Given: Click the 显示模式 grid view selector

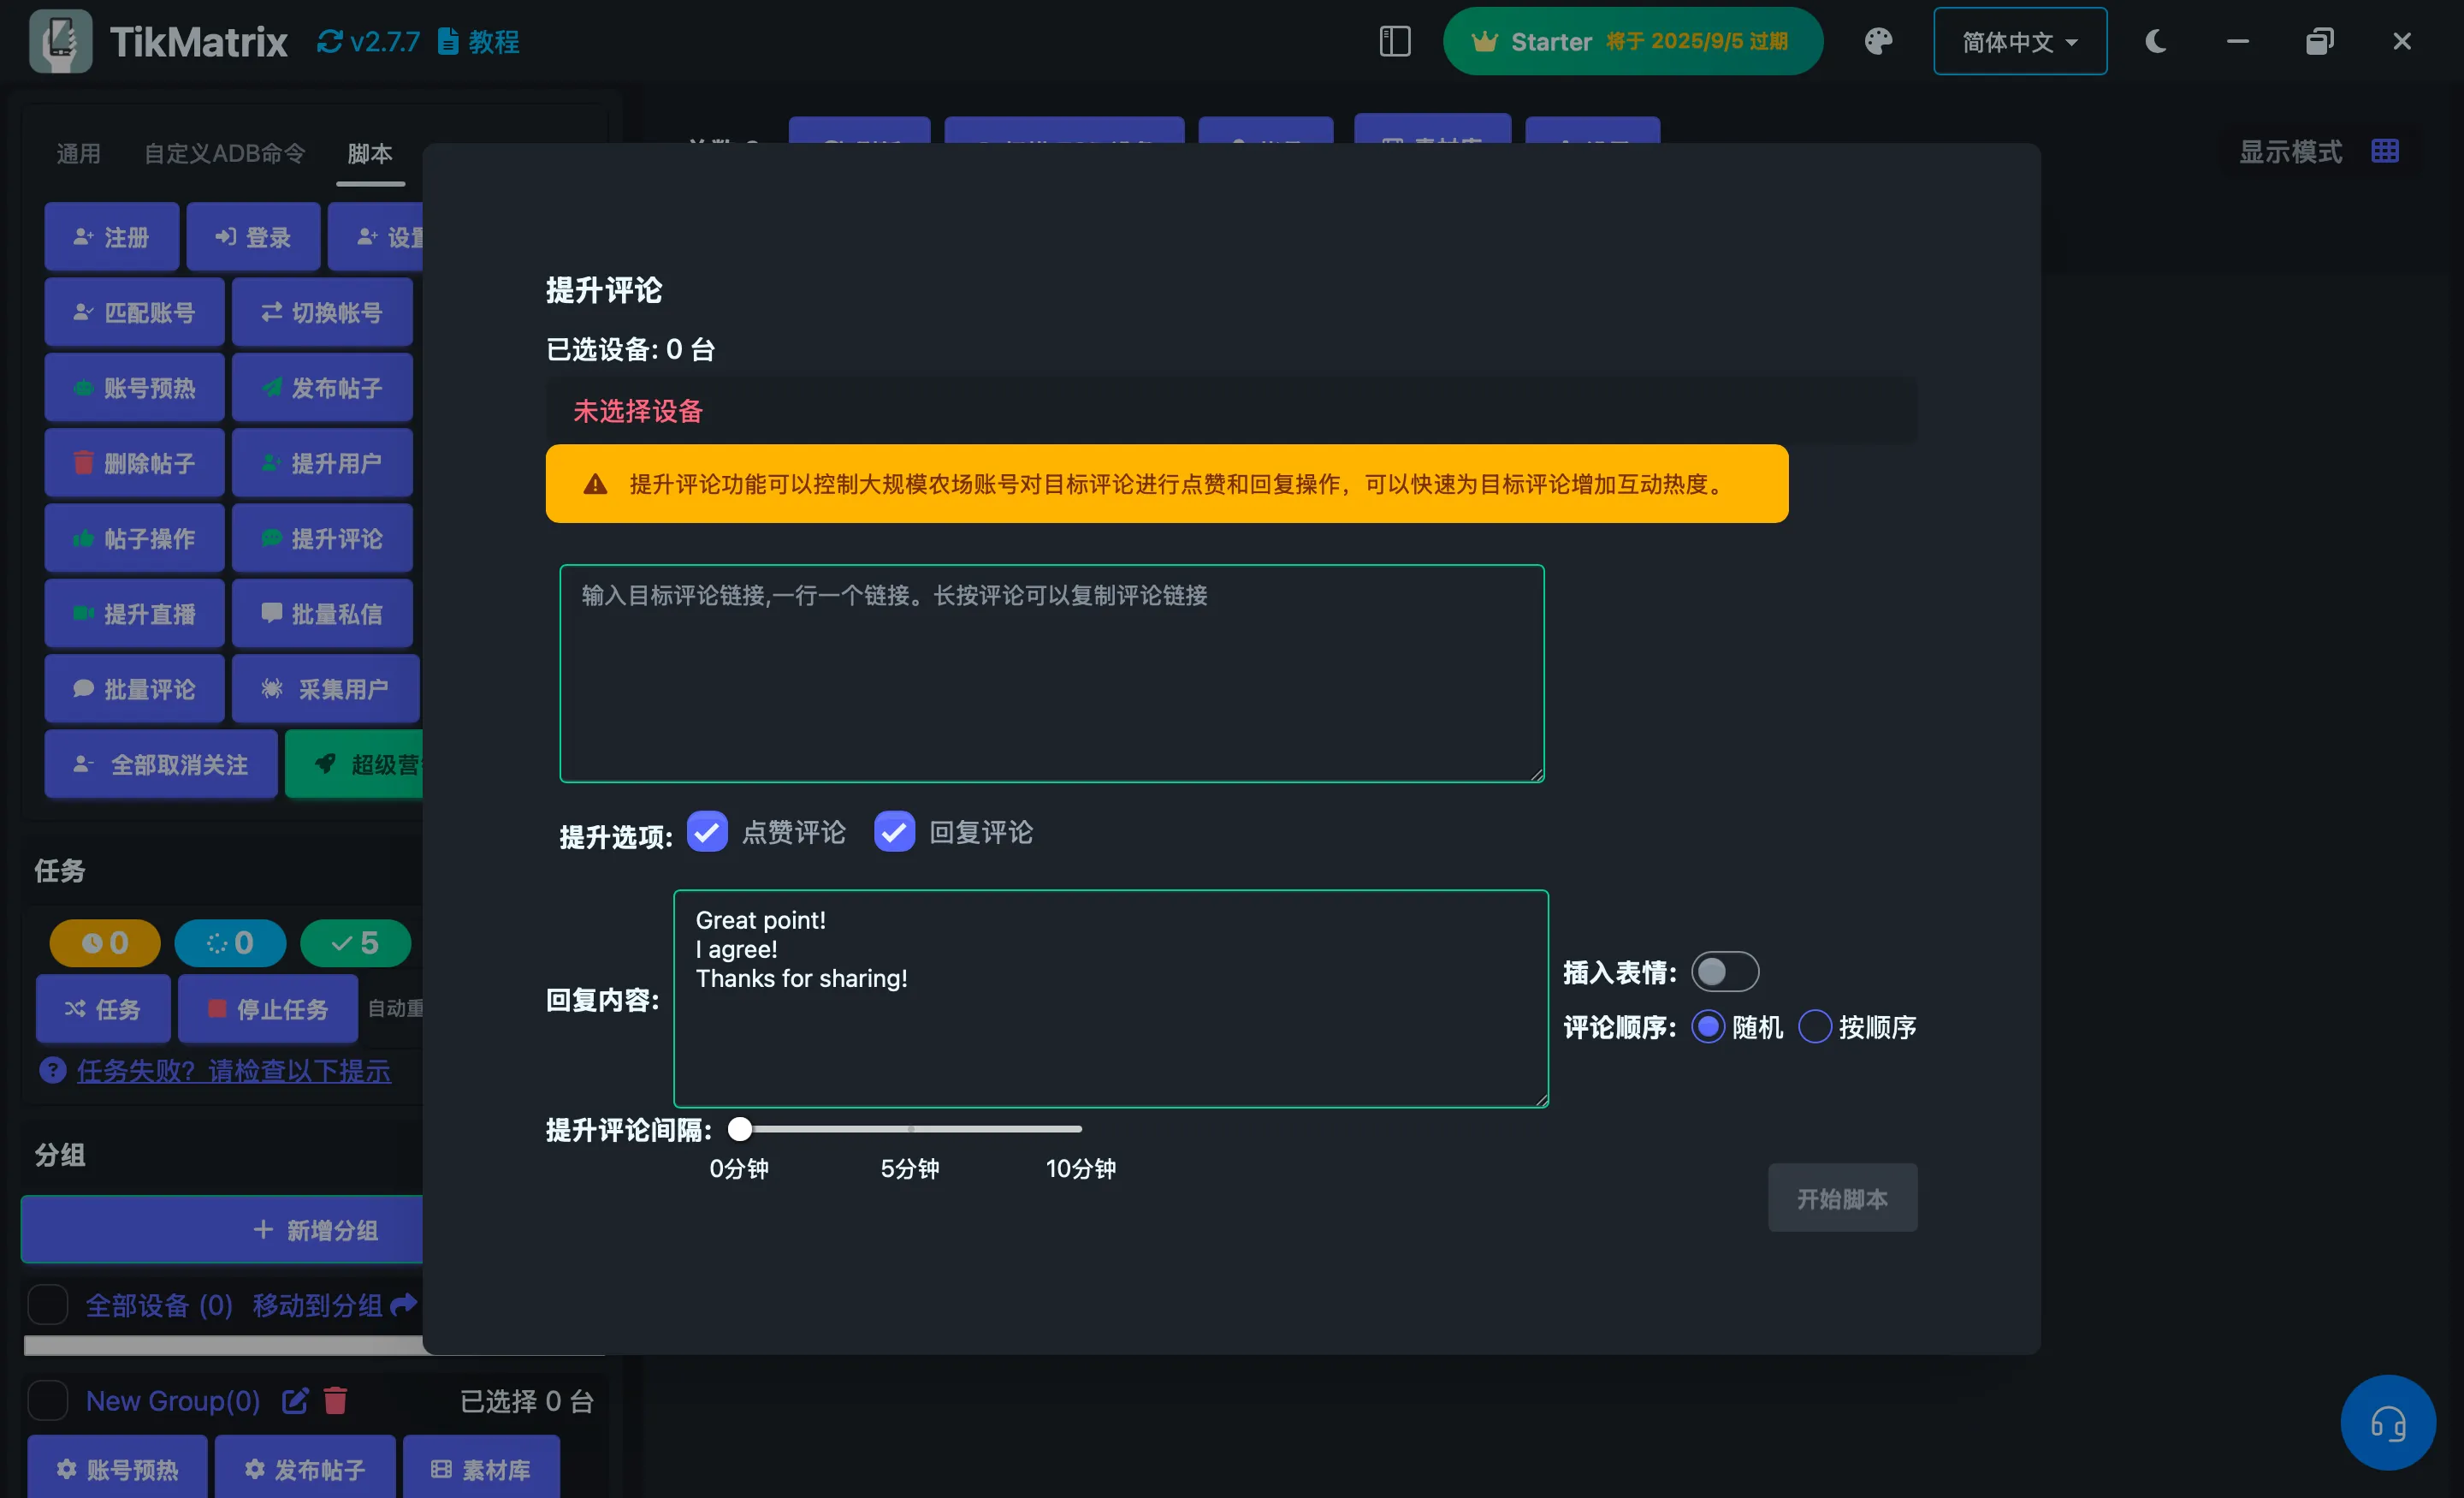Looking at the screenshot, I should coord(2385,150).
